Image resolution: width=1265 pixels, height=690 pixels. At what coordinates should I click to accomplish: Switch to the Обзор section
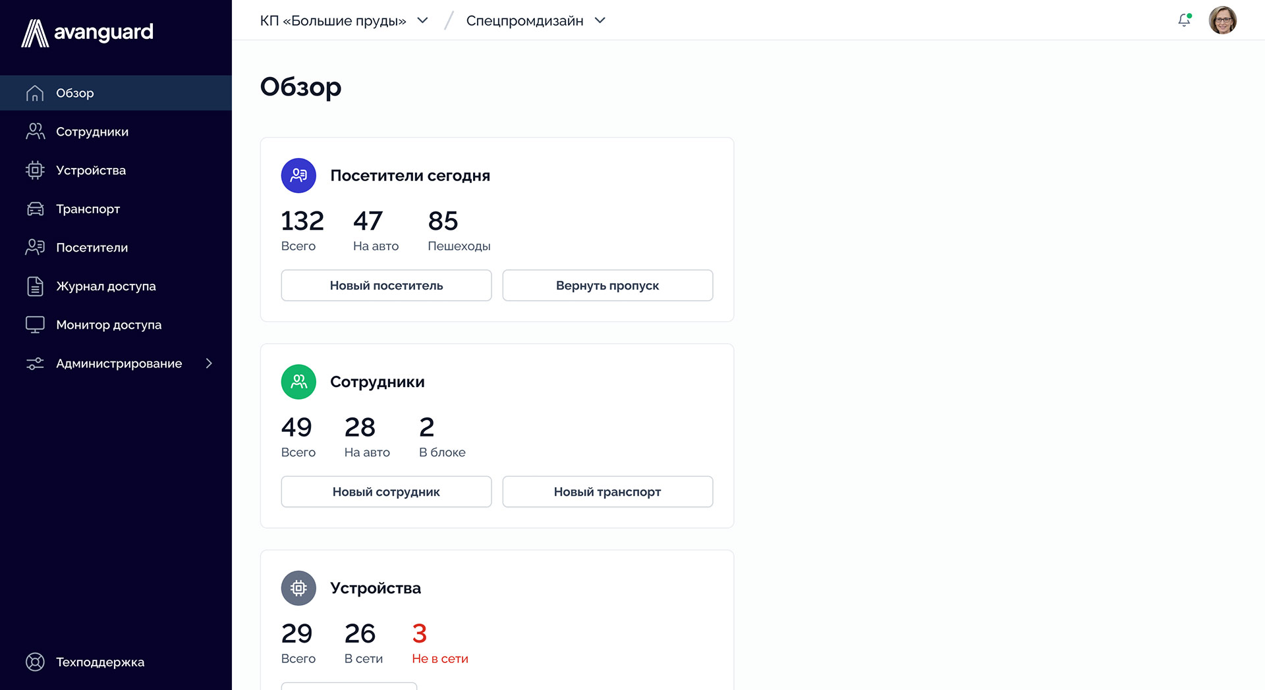click(x=74, y=93)
